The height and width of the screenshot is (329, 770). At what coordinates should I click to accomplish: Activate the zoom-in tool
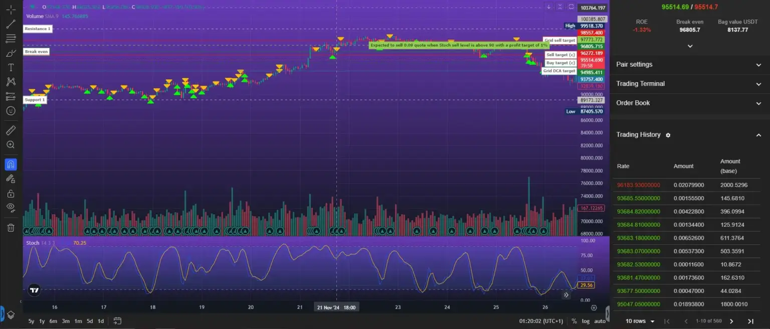click(11, 144)
